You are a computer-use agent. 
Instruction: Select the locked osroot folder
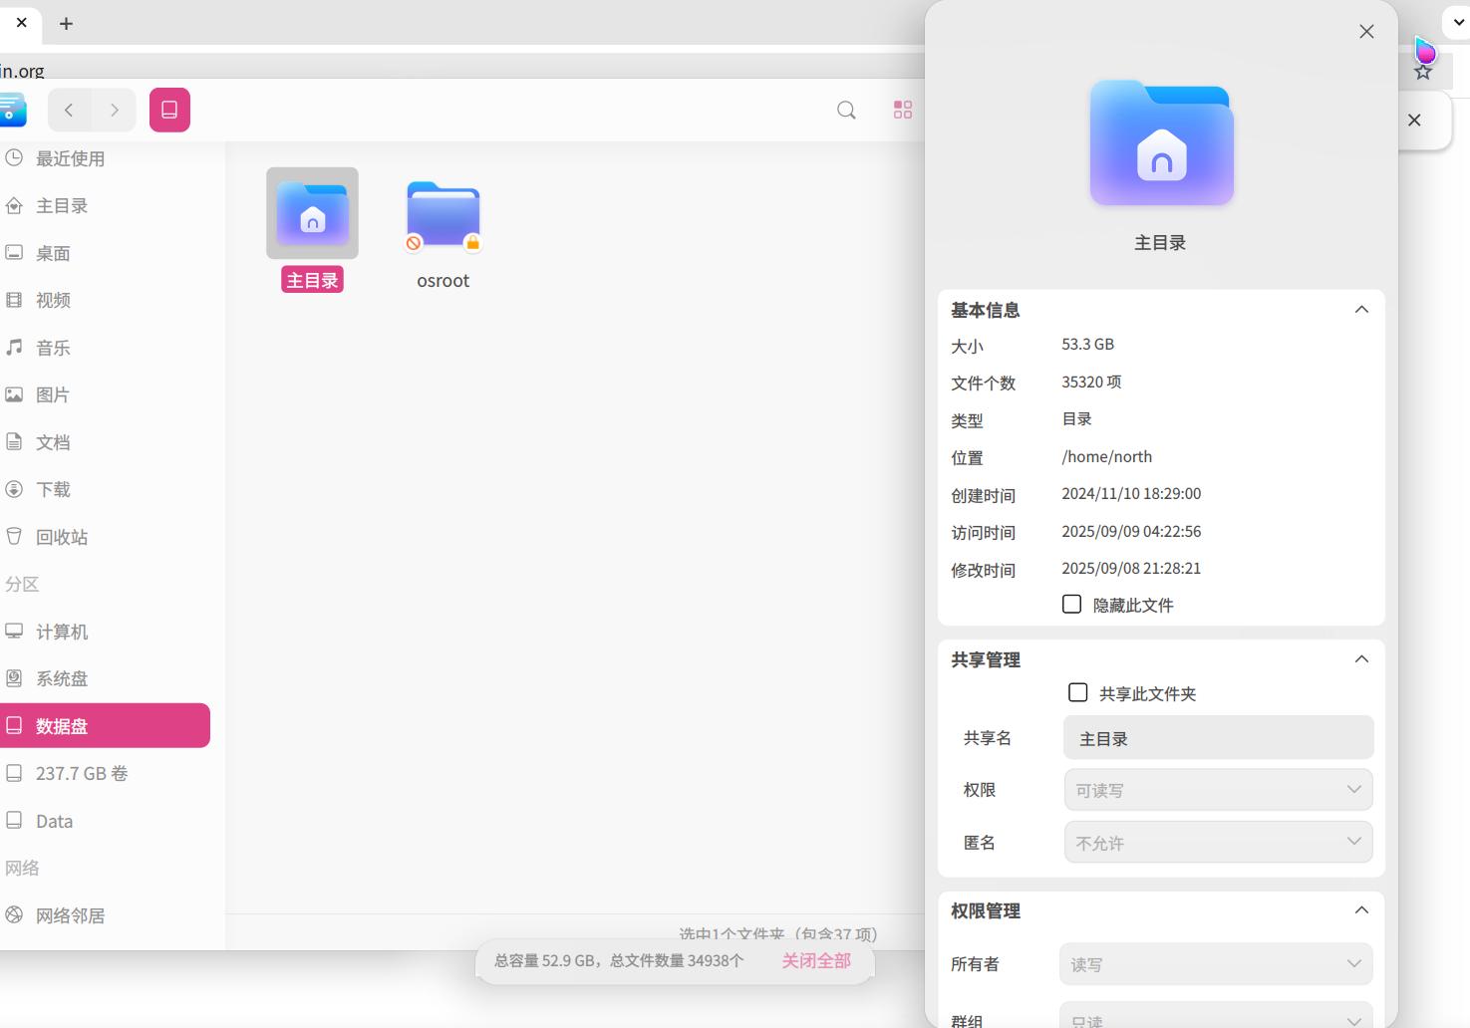(443, 216)
